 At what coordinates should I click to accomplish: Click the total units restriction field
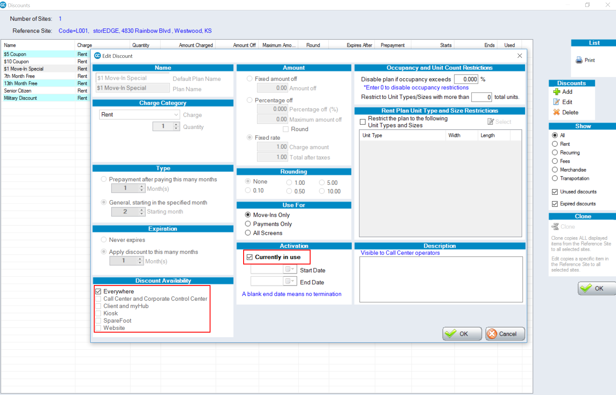point(482,97)
